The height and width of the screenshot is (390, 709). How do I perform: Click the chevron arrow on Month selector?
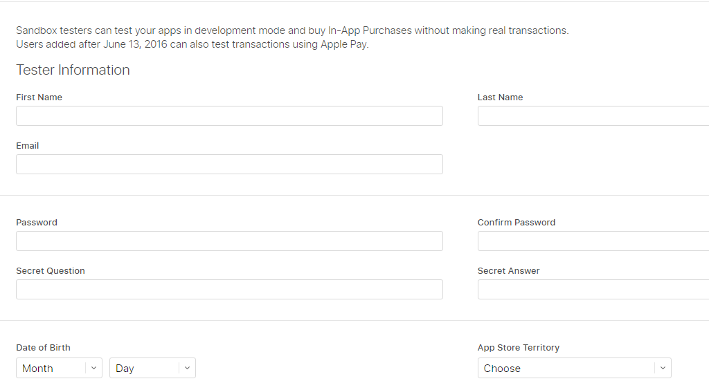94,368
